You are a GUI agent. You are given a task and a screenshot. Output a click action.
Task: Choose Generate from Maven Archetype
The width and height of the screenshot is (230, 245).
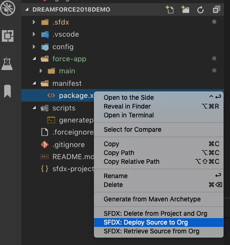pos(159,199)
